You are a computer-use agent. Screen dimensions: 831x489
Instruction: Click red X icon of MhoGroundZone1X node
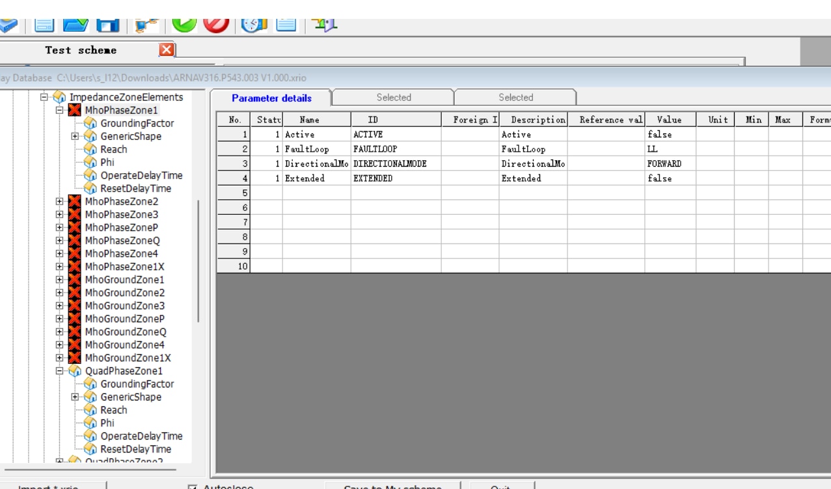coord(75,357)
